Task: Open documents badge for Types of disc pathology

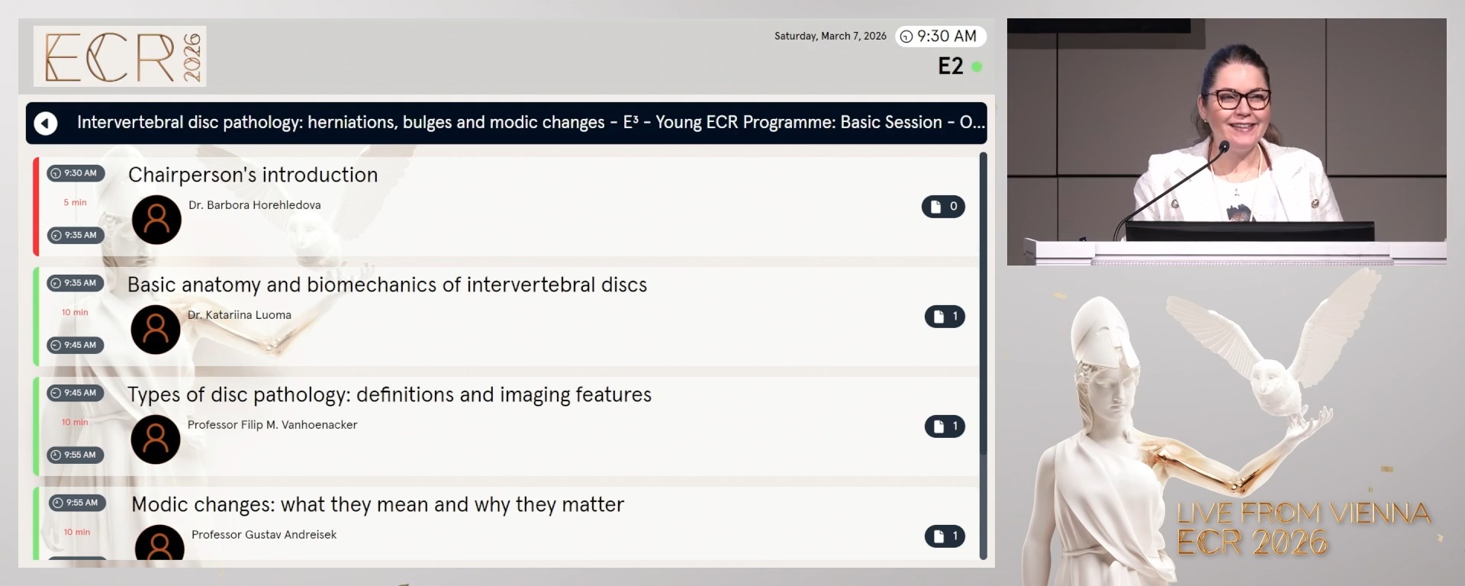Action: click(945, 427)
